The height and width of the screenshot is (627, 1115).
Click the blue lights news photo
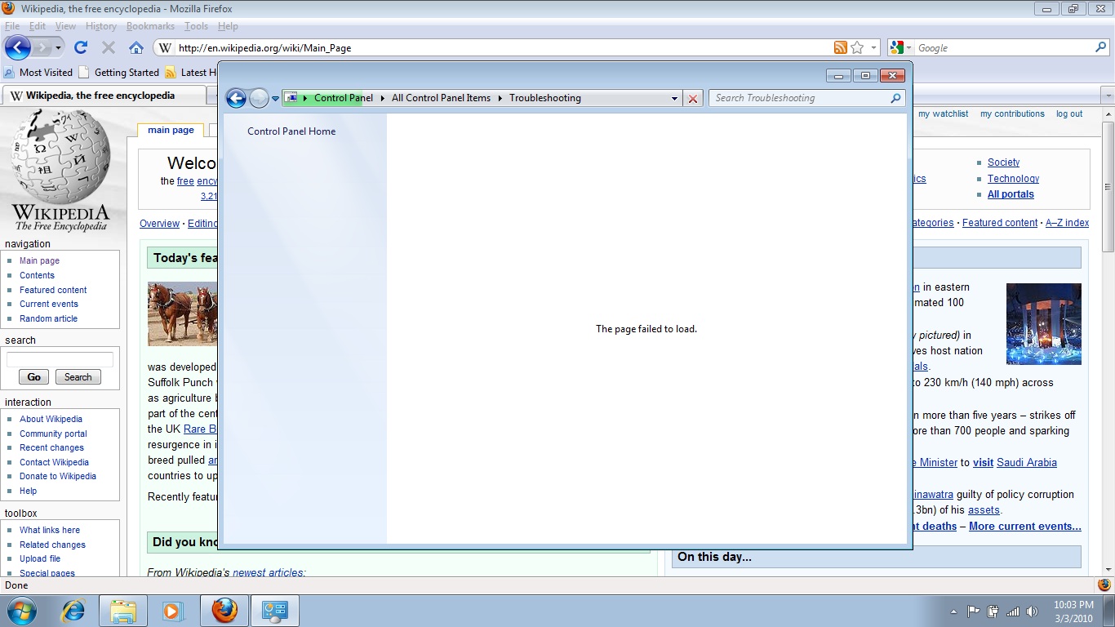(1044, 324)
